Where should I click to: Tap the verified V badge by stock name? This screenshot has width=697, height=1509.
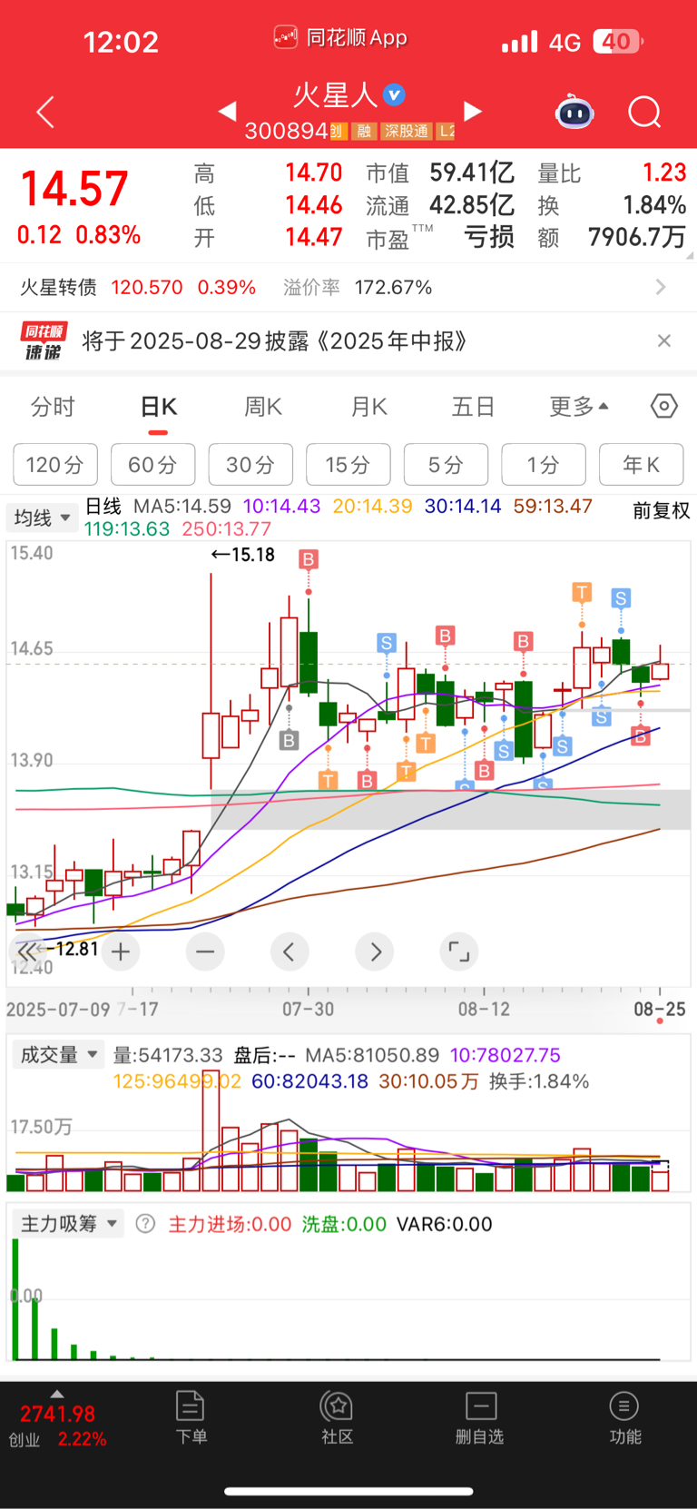pyautogui.click(x=394, y=94)
